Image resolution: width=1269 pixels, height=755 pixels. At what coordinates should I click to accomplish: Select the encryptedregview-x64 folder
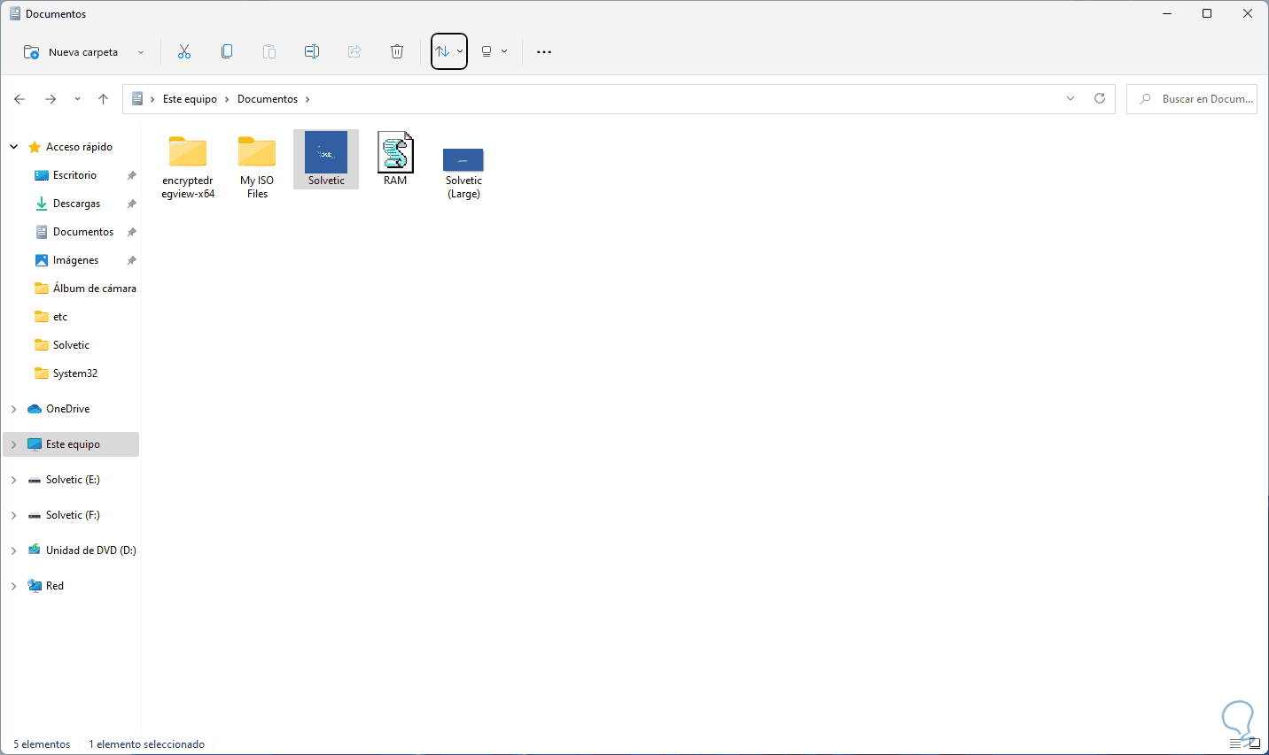coord(188,167)
